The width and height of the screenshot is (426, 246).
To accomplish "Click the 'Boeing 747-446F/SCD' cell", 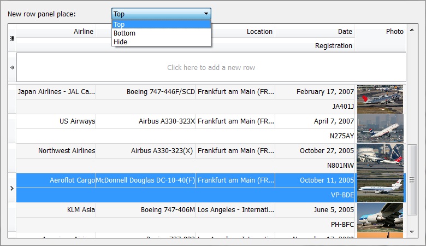I will tap(146, 92).
